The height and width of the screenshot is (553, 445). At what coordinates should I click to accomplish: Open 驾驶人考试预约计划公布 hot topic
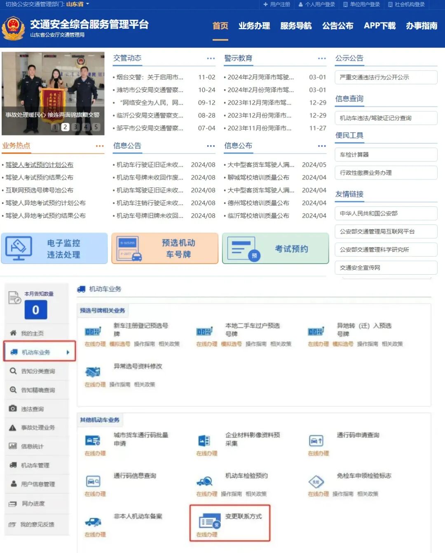tap(40, 165)
